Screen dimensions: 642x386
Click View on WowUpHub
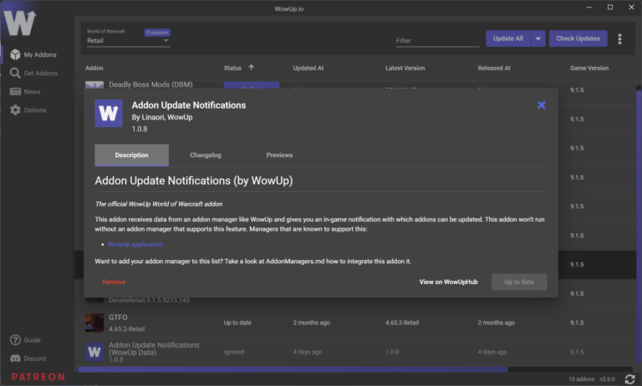tap(448, 282)
